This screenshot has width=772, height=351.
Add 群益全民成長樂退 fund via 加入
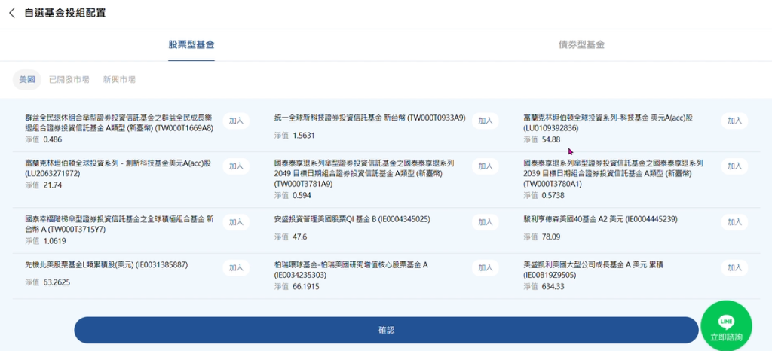[x=236, y=121]
